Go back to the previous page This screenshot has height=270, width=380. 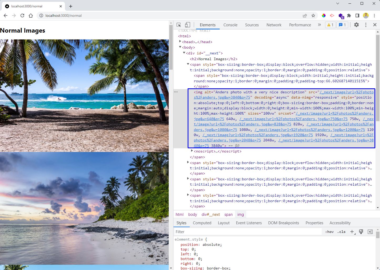tap(6, 16)
